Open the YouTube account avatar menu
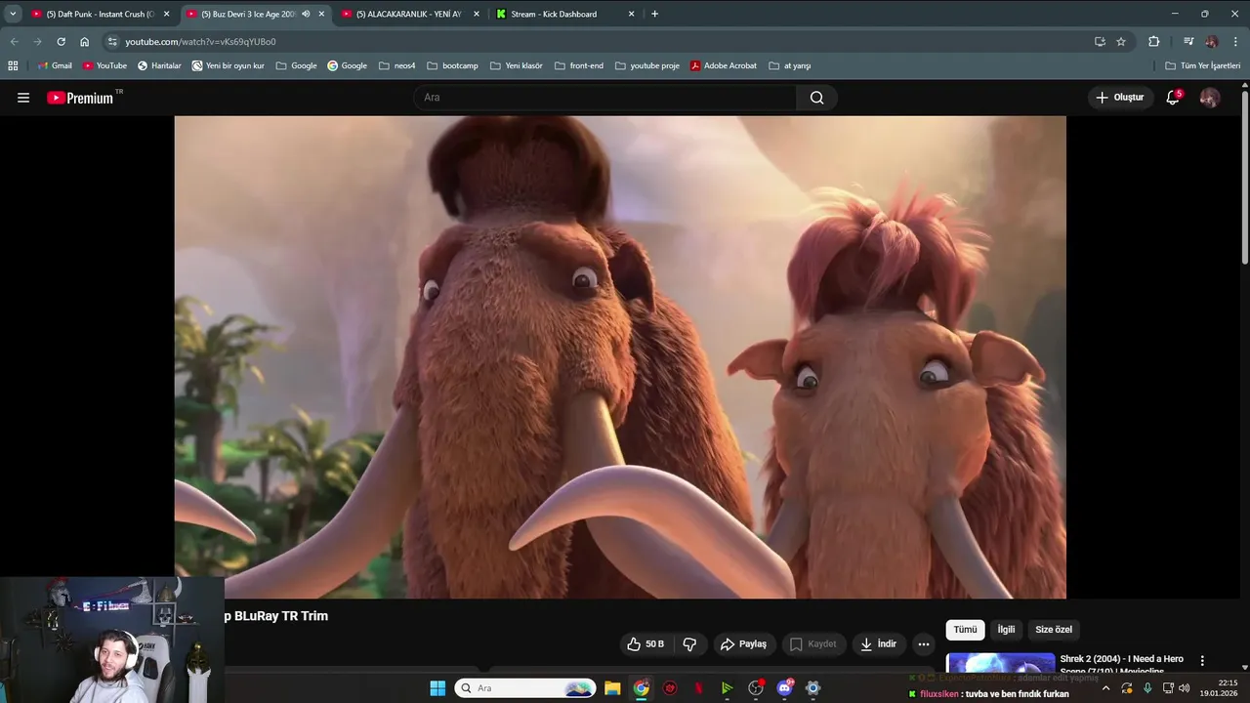 [1210, 98]
